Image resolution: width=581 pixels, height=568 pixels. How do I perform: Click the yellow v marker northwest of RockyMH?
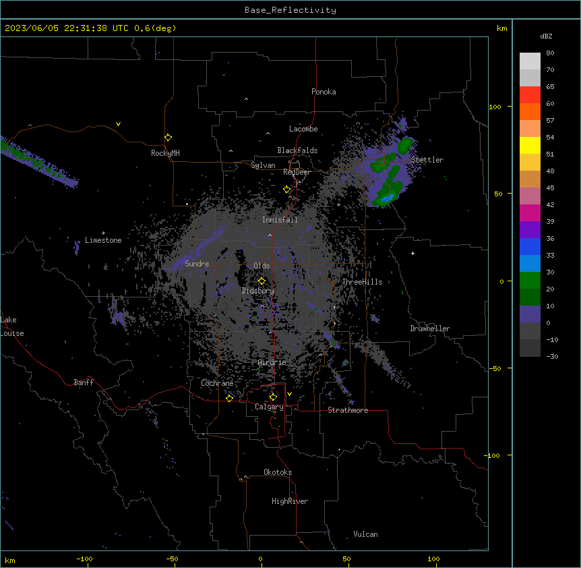tap(118, 124)
